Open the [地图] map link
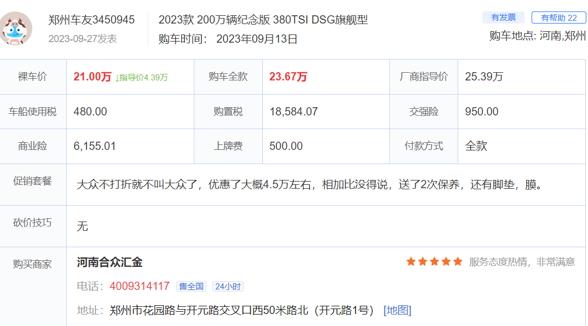 click(397, 310)
